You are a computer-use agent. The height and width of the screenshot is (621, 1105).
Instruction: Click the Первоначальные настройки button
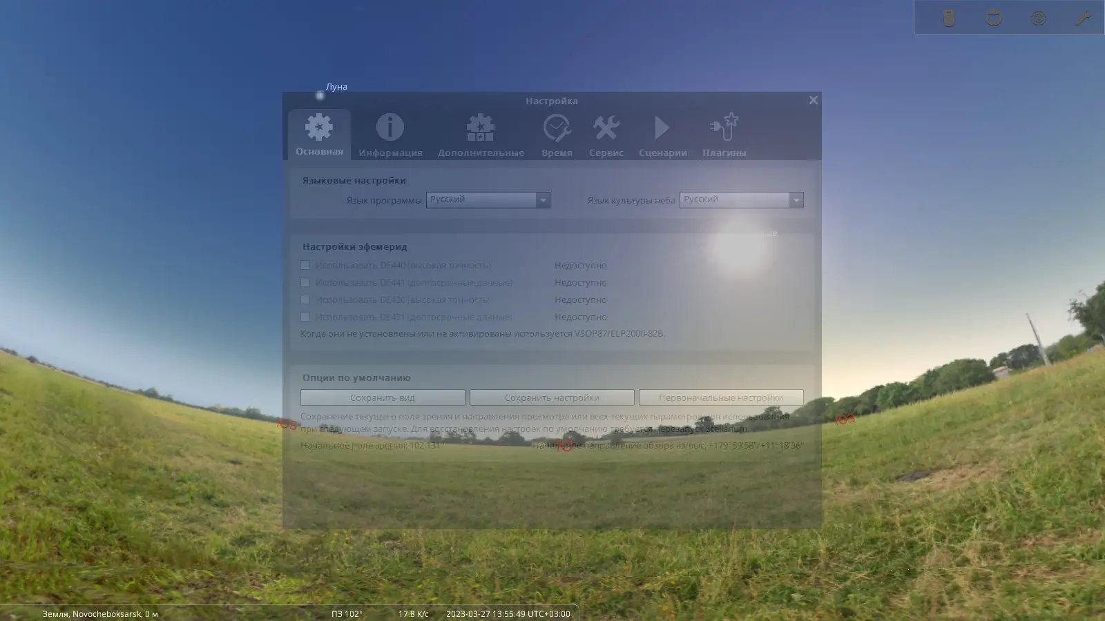tap(721, 397)
